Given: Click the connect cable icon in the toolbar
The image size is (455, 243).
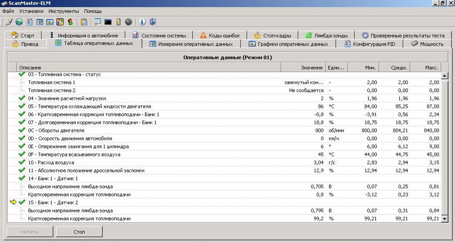Looking at the screenshot, I should (x=9, y=22).
